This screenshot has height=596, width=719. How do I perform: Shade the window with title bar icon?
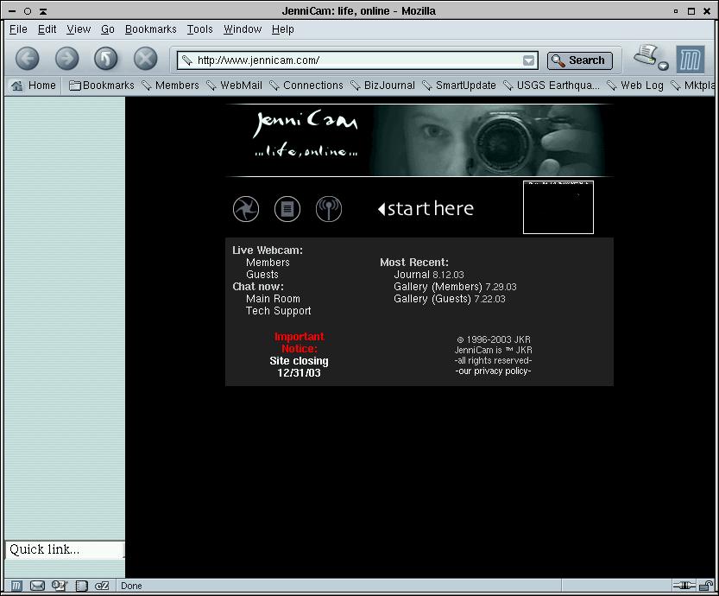coord(43,11)
